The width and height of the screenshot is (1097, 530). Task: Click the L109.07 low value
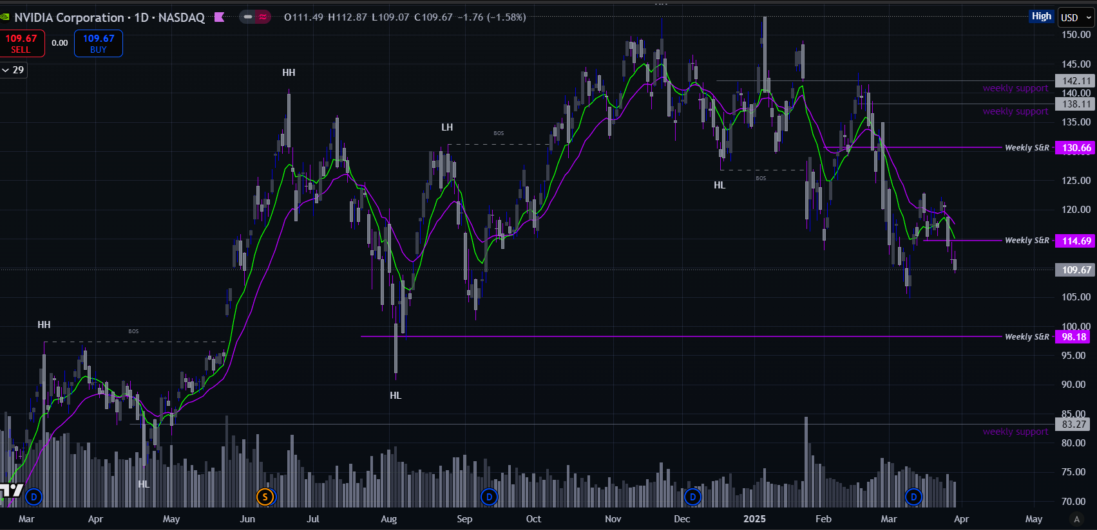tap(390, 17)
